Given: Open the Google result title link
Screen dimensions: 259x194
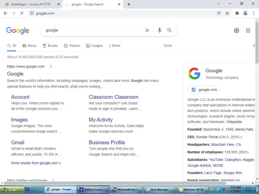Looking at the screenshot, I should click(15, 74).
